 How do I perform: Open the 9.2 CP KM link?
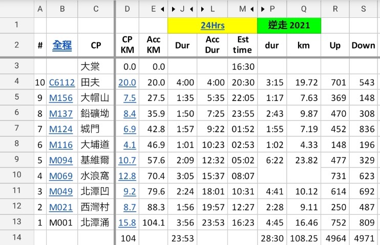click(x=130, y=191)
